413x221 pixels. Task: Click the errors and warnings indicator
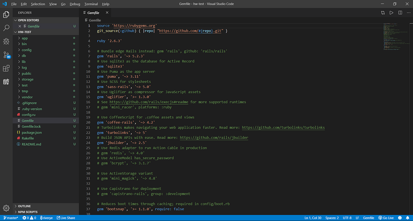coord(29,217)
